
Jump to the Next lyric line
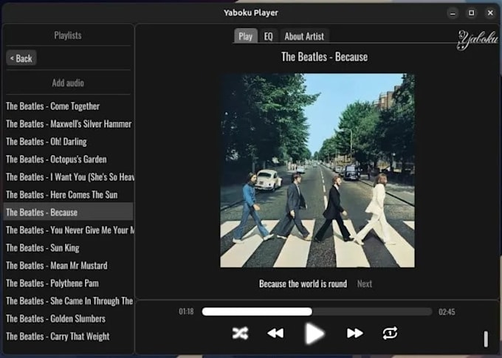tap(365, 283)
